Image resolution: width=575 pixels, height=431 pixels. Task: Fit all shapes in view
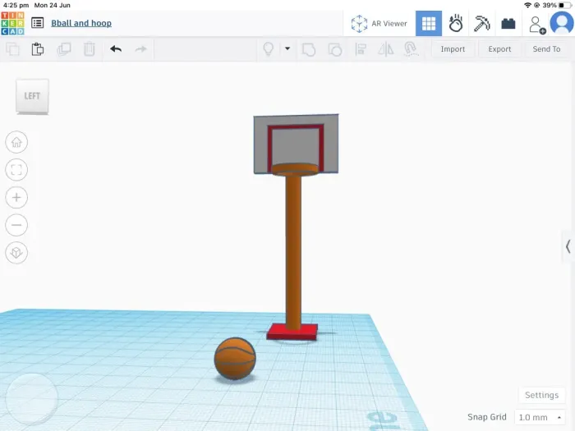coord(16,170)
